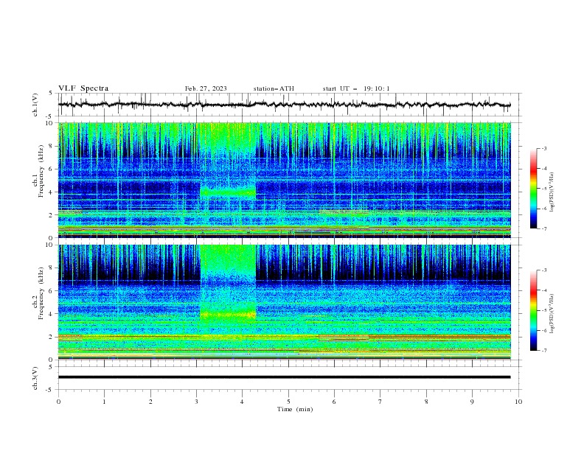The width and height of the screenshot is (584, 451).
Task: Click time axis tick label "5"
Action: click(288, 402)
